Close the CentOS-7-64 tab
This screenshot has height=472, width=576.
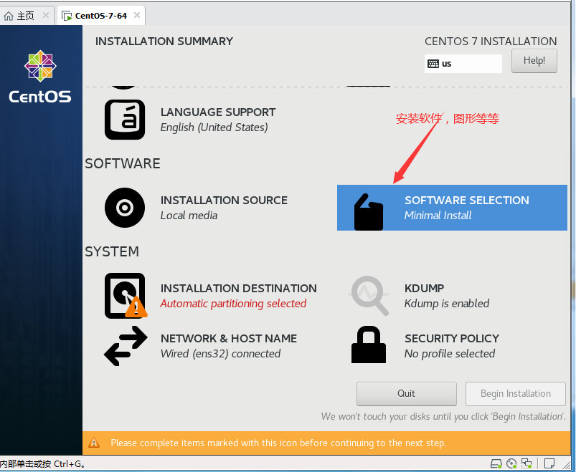(x=137, y=16)
